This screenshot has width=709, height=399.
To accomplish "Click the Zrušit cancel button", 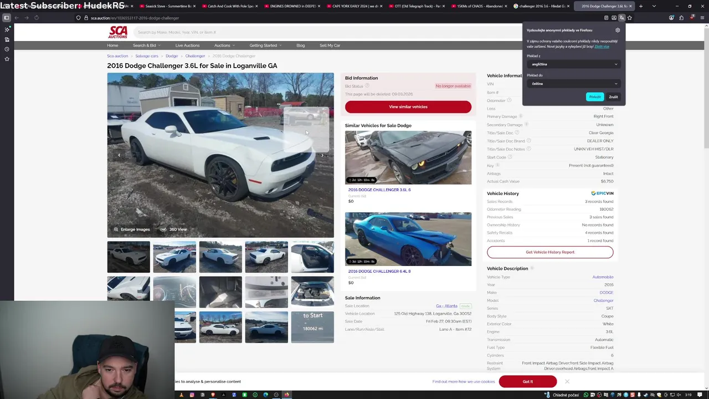I will click(613, 97).
